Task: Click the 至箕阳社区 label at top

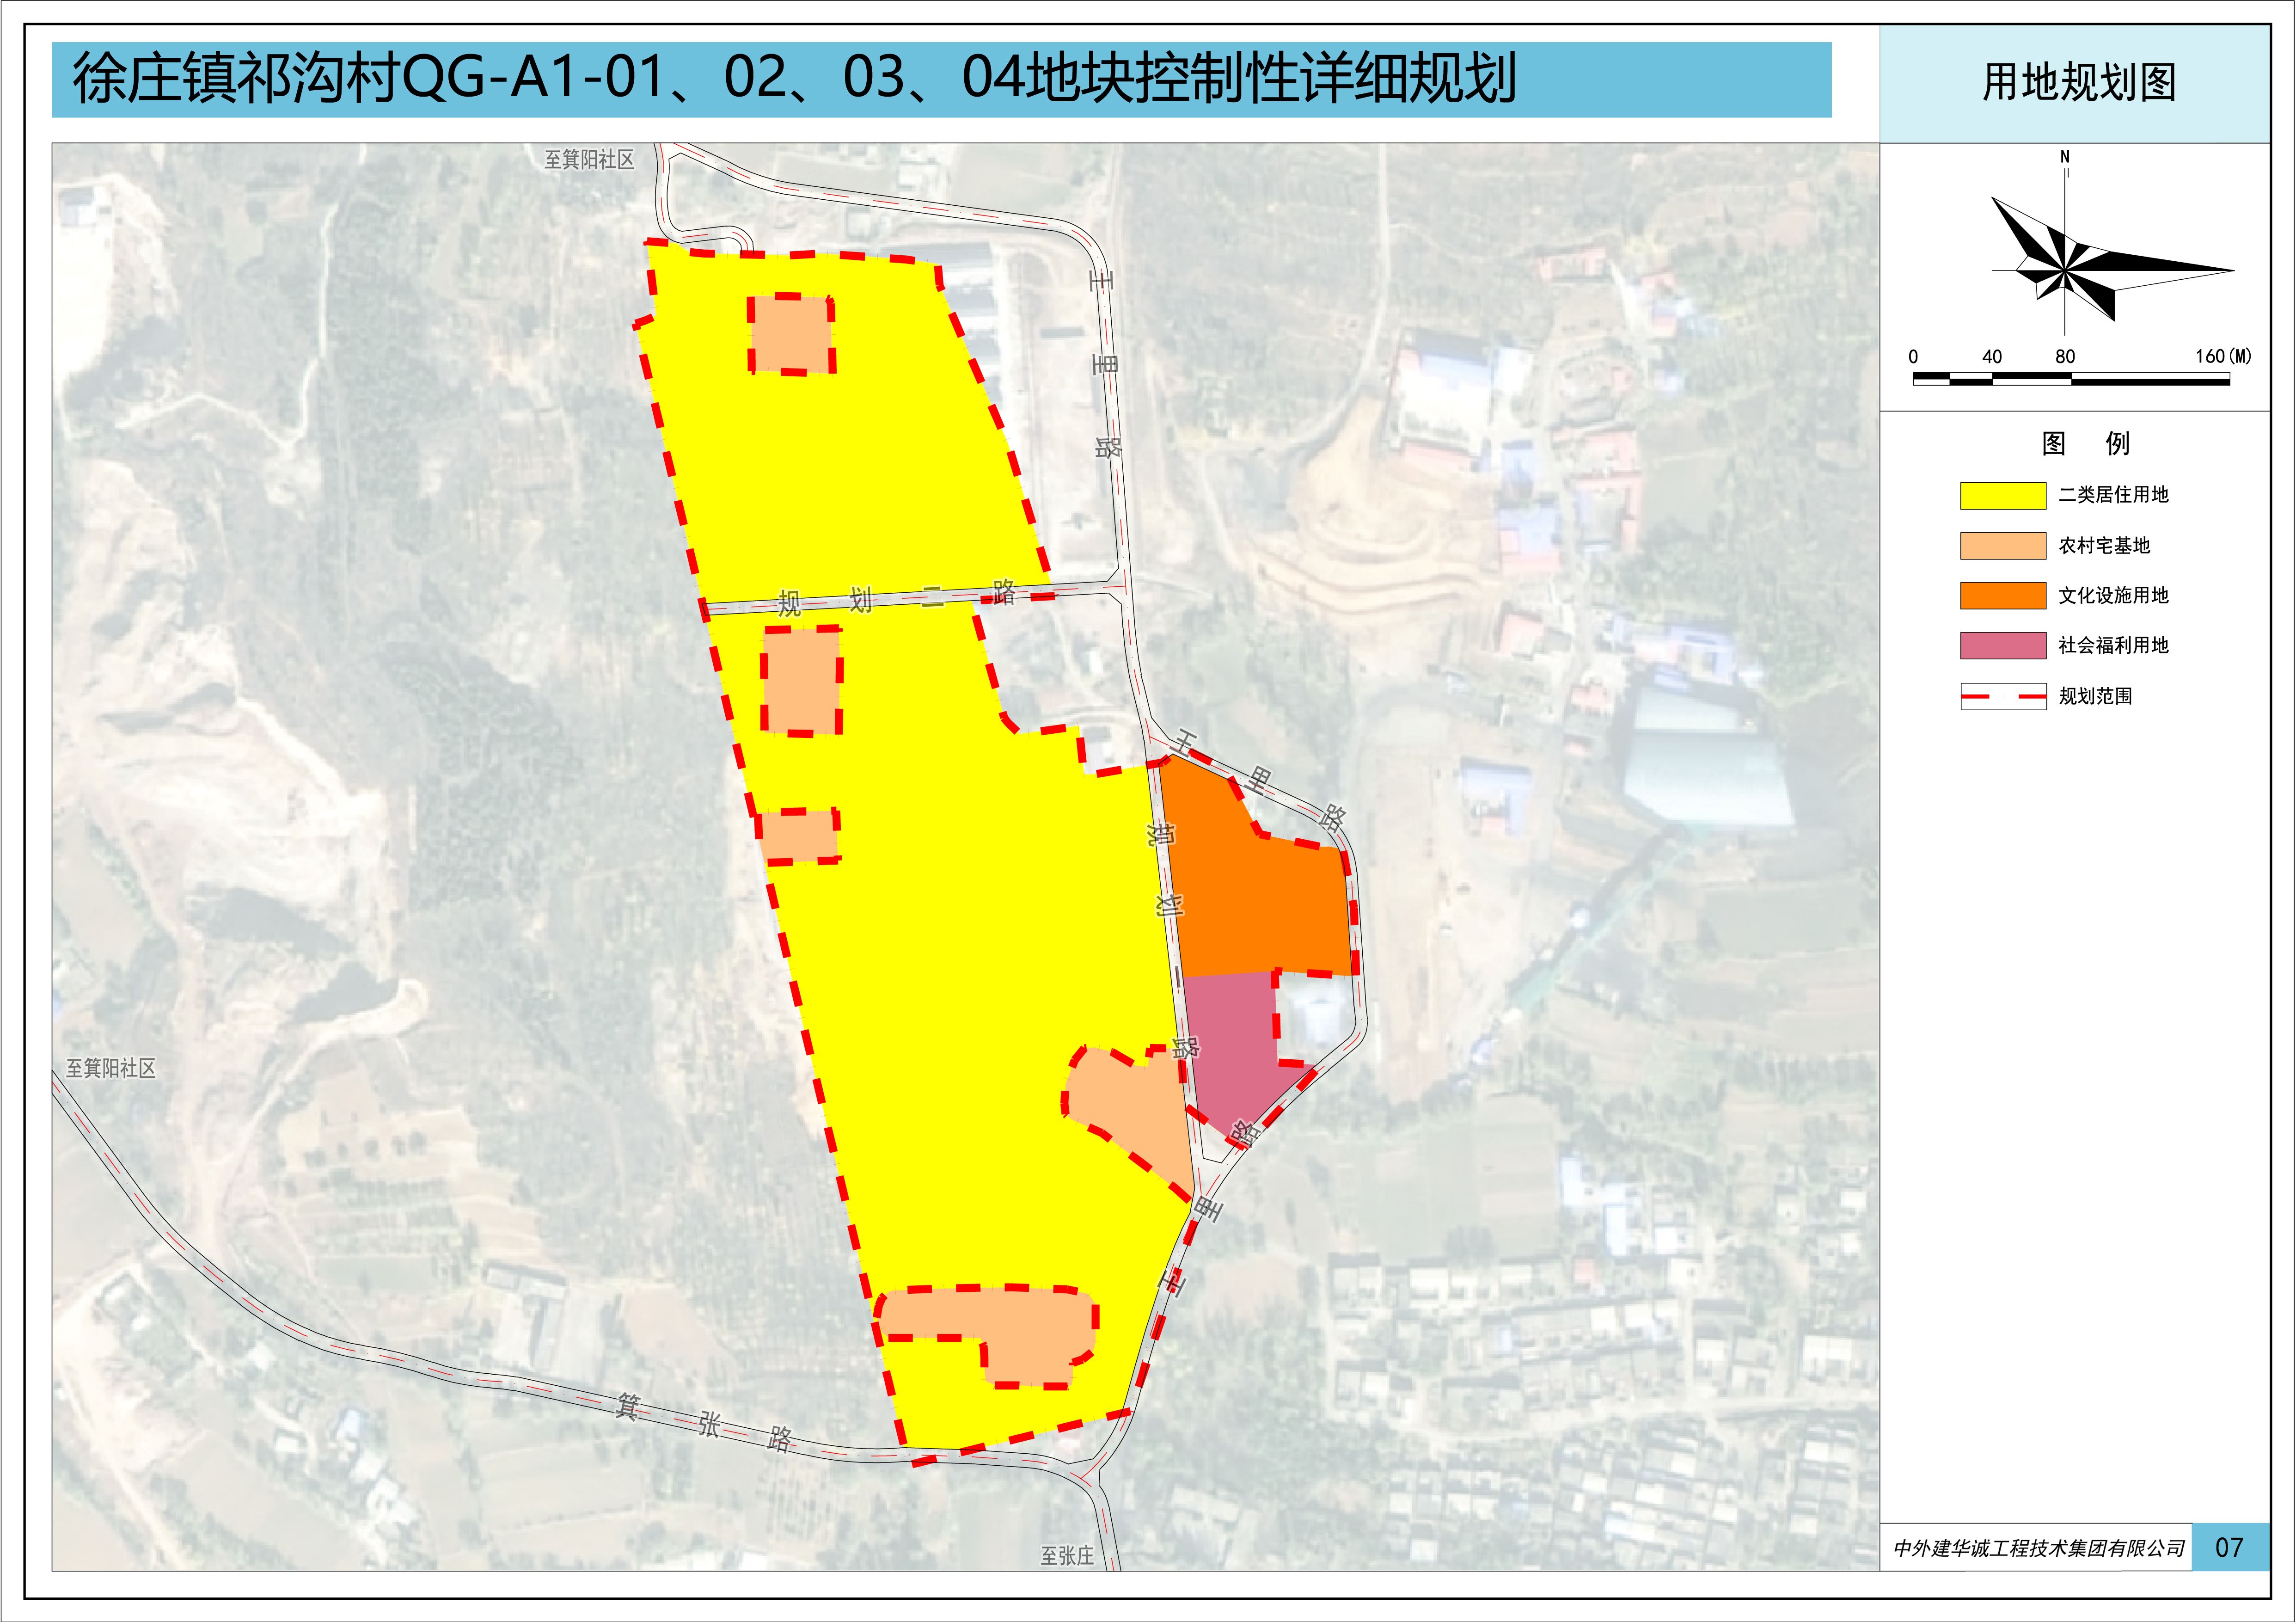Action: 589,160
